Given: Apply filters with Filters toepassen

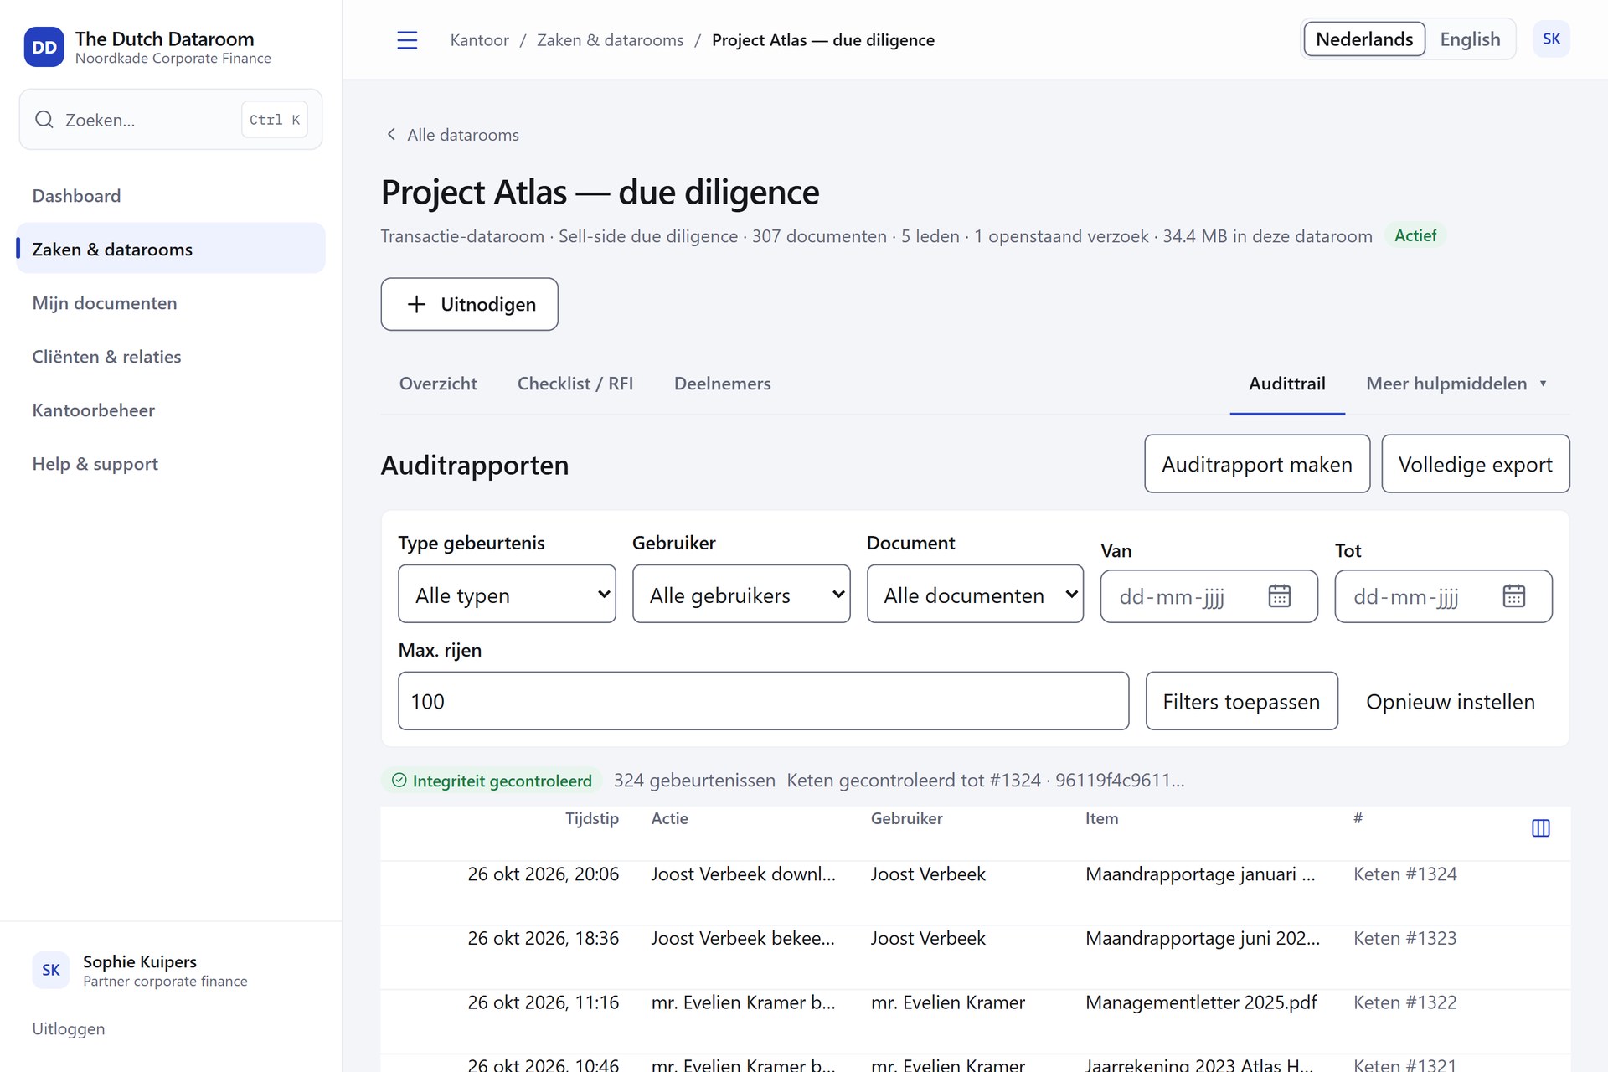Looking at the screenshot, I should 1241,701.
